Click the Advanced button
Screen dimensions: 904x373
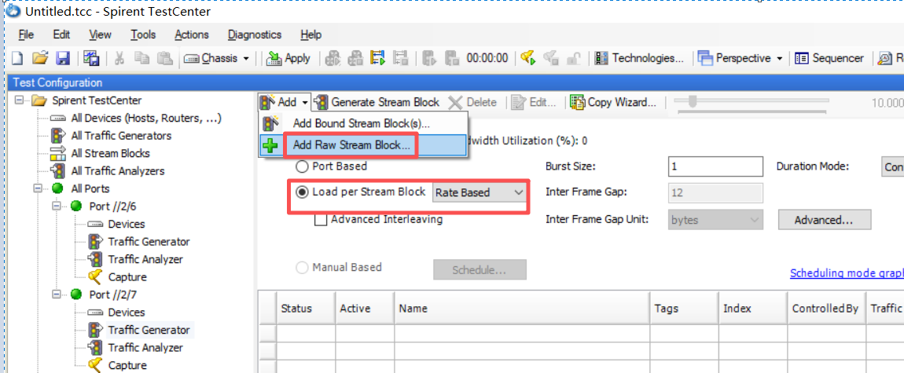(x=825, y=220)
